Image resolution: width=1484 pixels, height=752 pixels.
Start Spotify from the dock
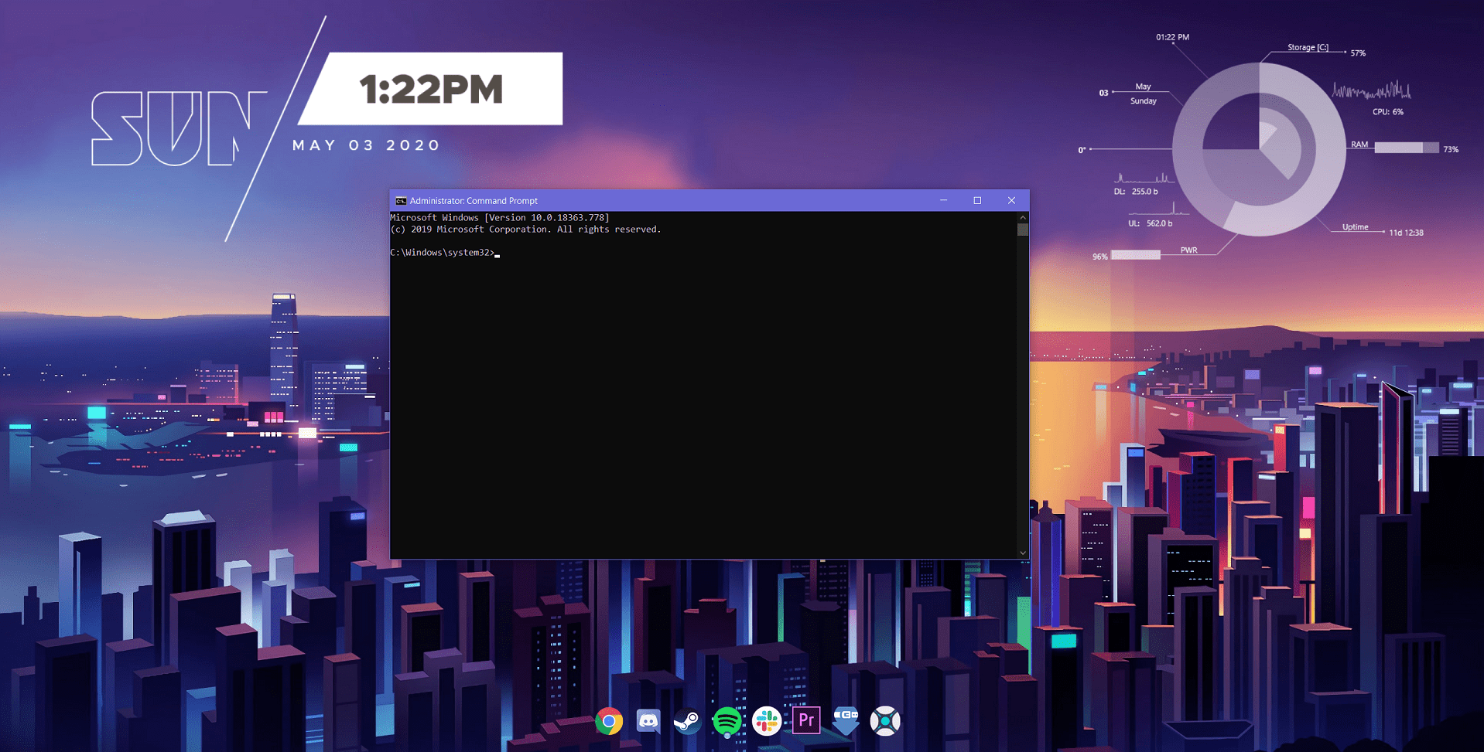click(727, 721)
